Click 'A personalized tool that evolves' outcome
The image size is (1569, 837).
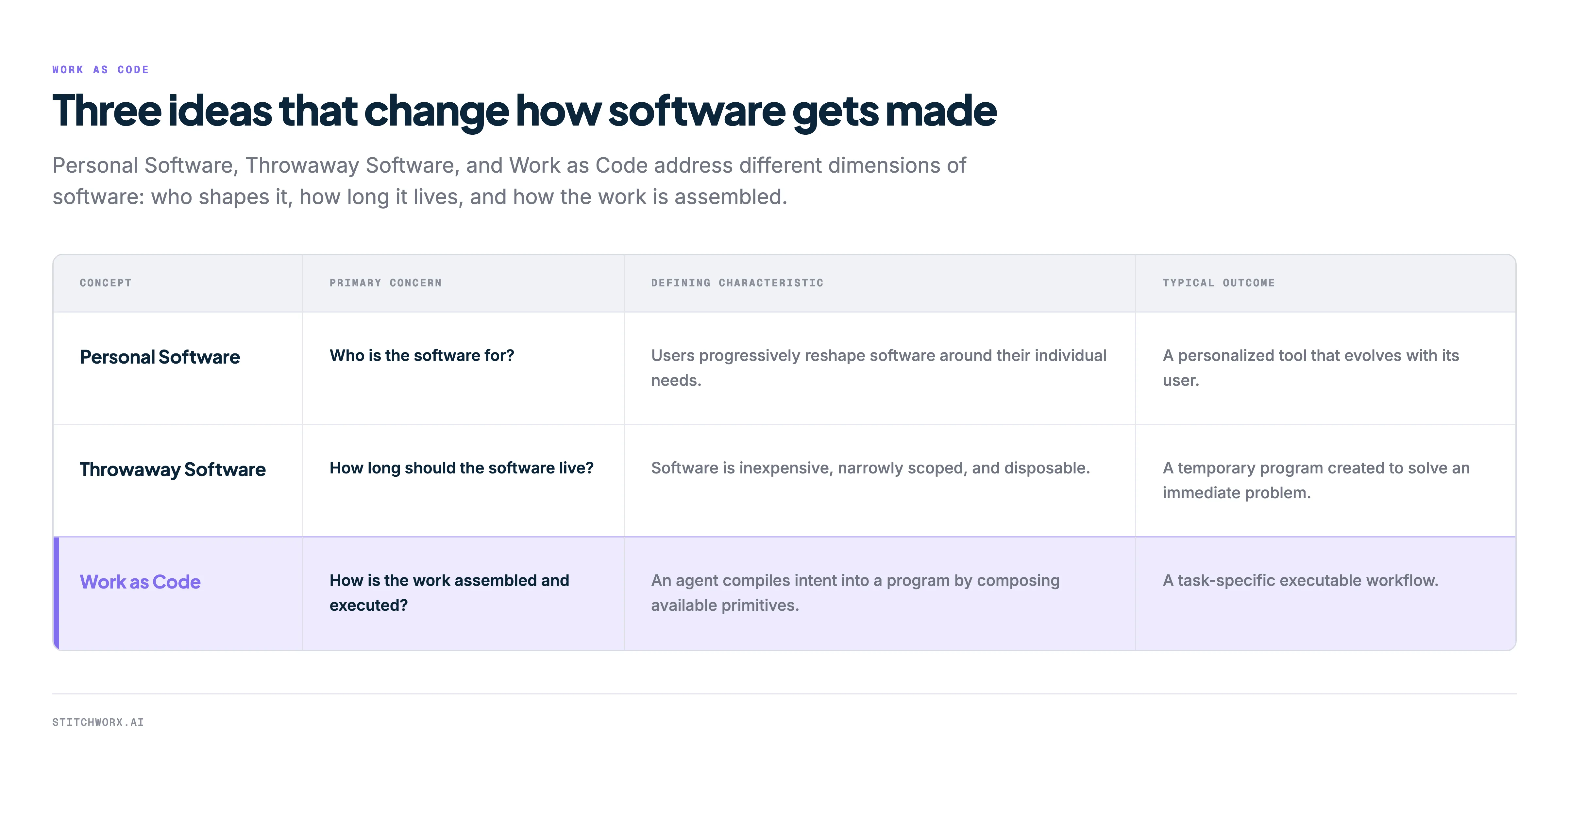click(x=1311, y=368)
